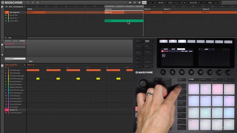Select the Scene 4 header

tap(147, 9)
